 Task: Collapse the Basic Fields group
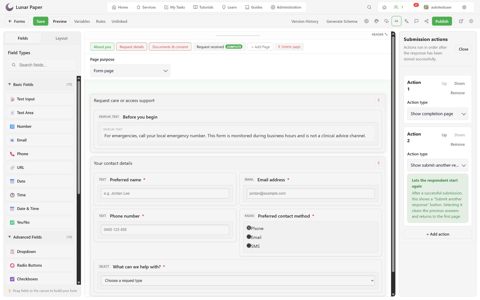(x=40, y=84)
